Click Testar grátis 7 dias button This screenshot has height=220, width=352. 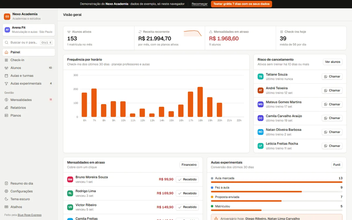tap(241, 4)
